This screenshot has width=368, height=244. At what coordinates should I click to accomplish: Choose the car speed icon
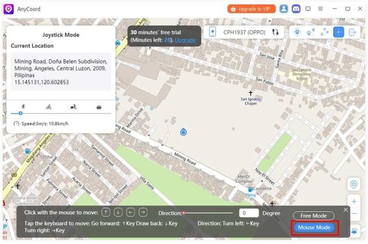coord(99,107)
